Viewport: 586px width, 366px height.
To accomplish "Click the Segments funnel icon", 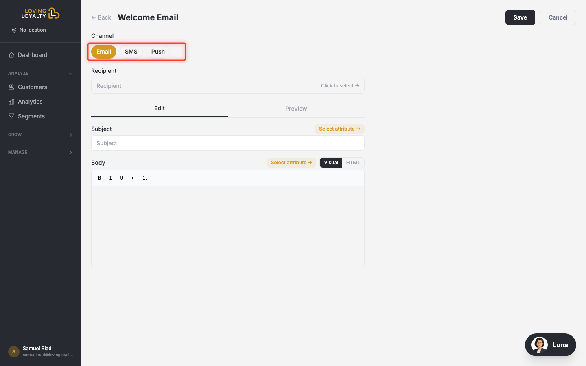I will point(11,116).
